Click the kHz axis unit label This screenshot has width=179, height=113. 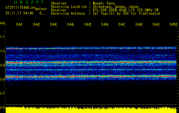3,23
